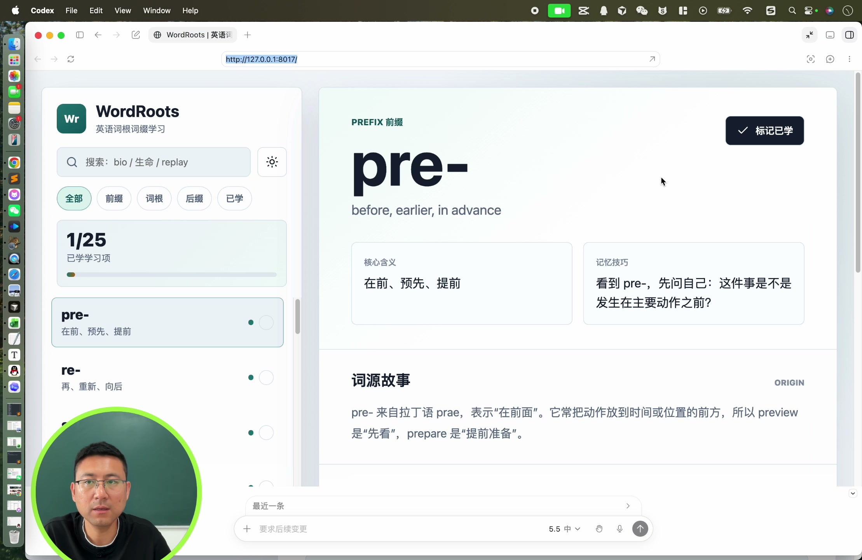Click the 标记已学 button
The width and height of the screenshot is (862, 560).
point(764,131)
